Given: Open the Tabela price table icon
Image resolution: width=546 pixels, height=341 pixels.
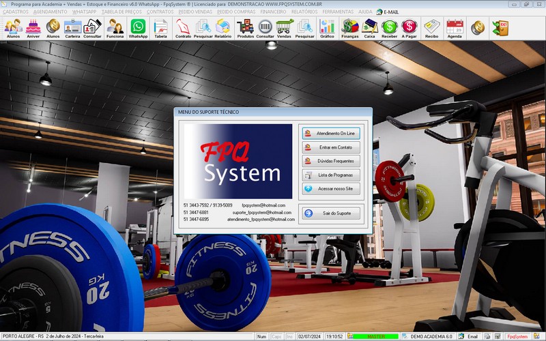Looking at the screenshot, I should click(x=160, y=28).
